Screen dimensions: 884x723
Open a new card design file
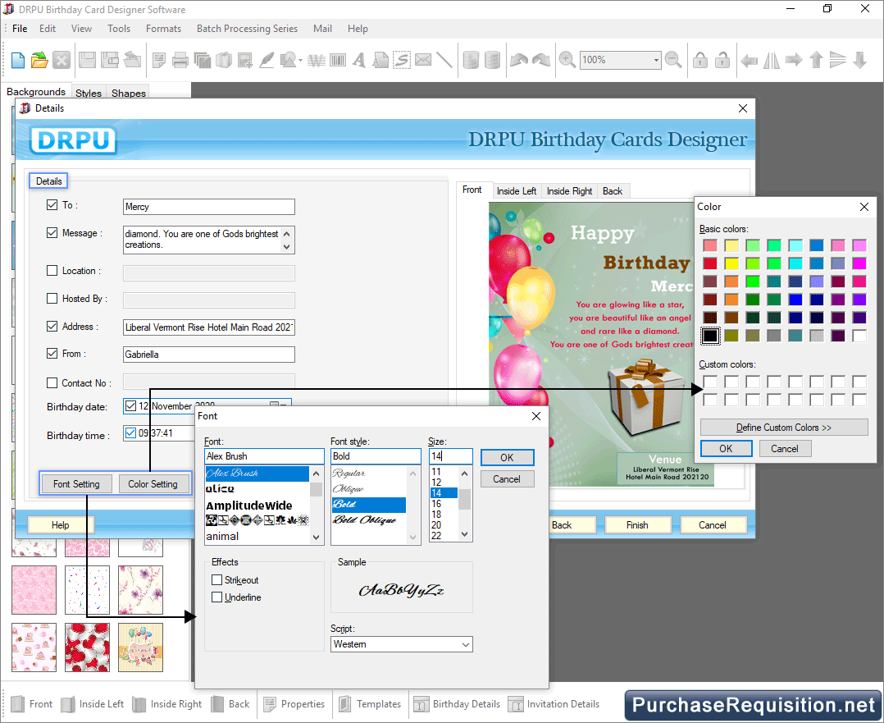coord(17,59)
